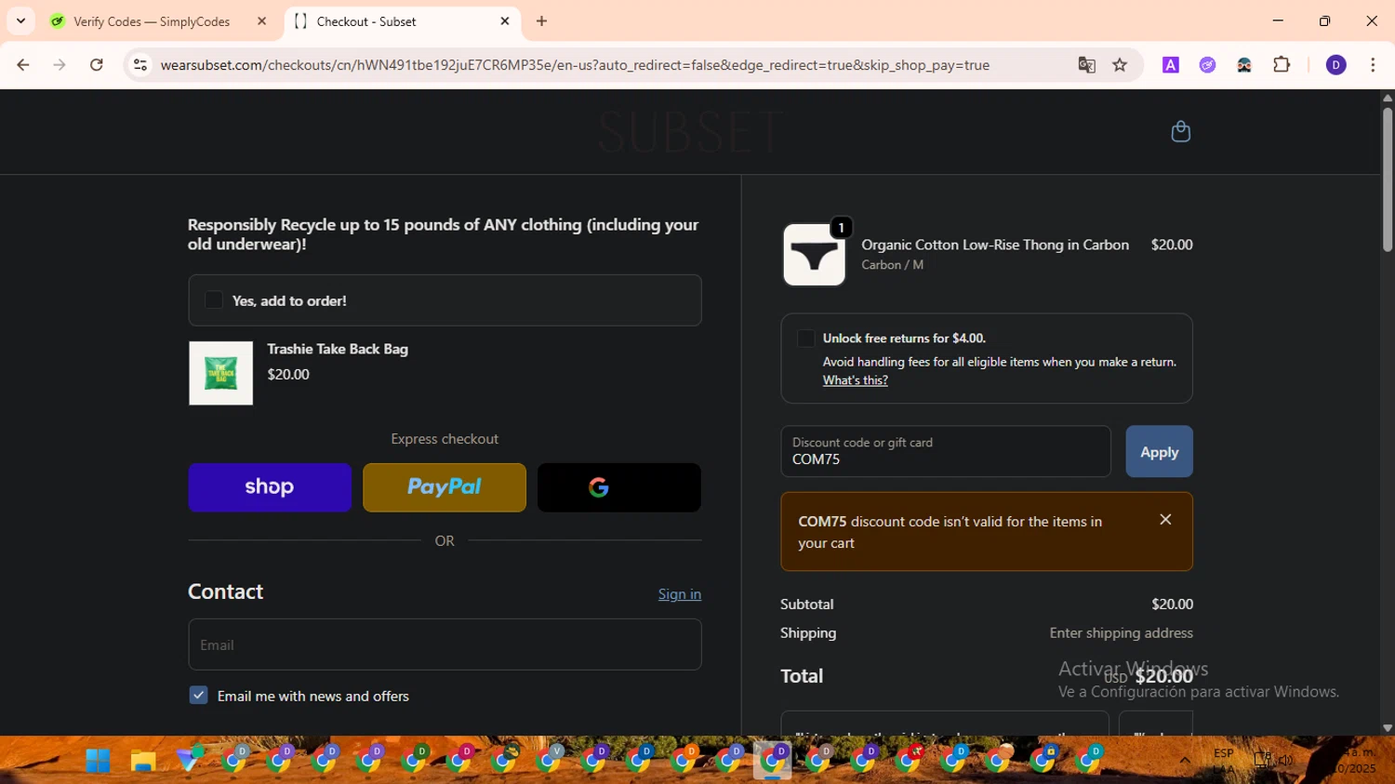Open the shopping bag cart icon

point(1180,131)
